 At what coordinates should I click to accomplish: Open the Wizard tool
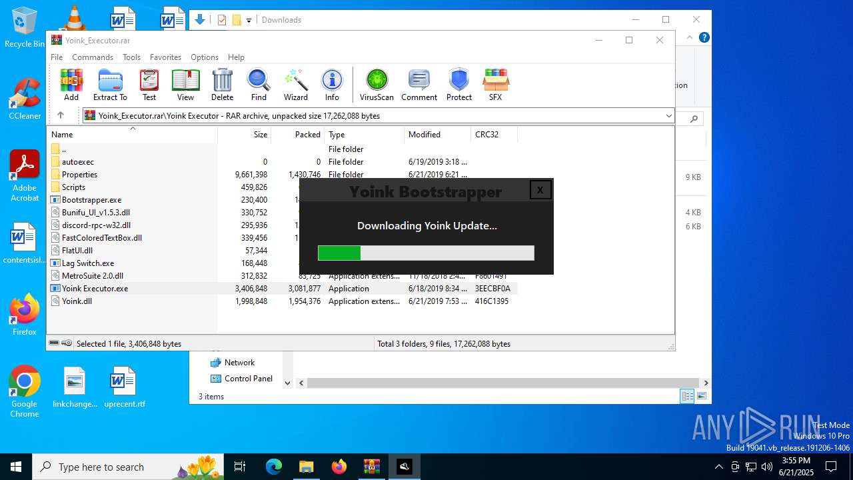pyautogui.click(x=296, y=85)
